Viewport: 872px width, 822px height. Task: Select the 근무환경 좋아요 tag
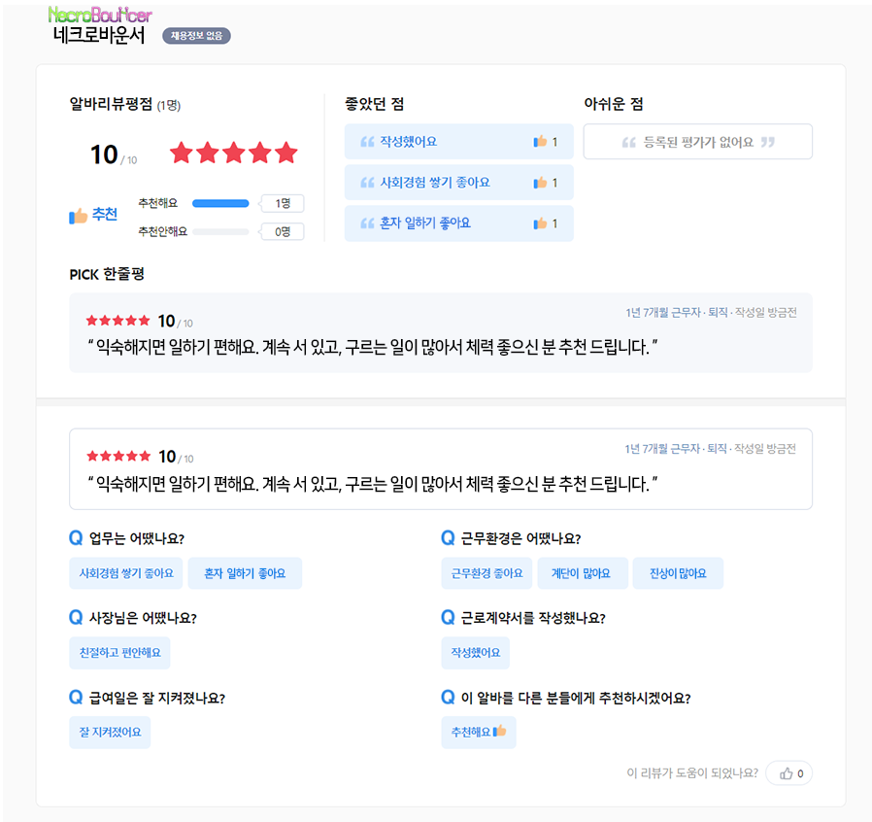point(486,573)
